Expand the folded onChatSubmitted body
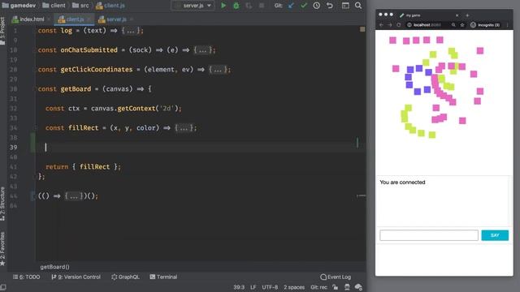 pos(202,50)
